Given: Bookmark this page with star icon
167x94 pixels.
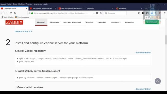Looking at the screenshot, I should (x=101, y=13).
